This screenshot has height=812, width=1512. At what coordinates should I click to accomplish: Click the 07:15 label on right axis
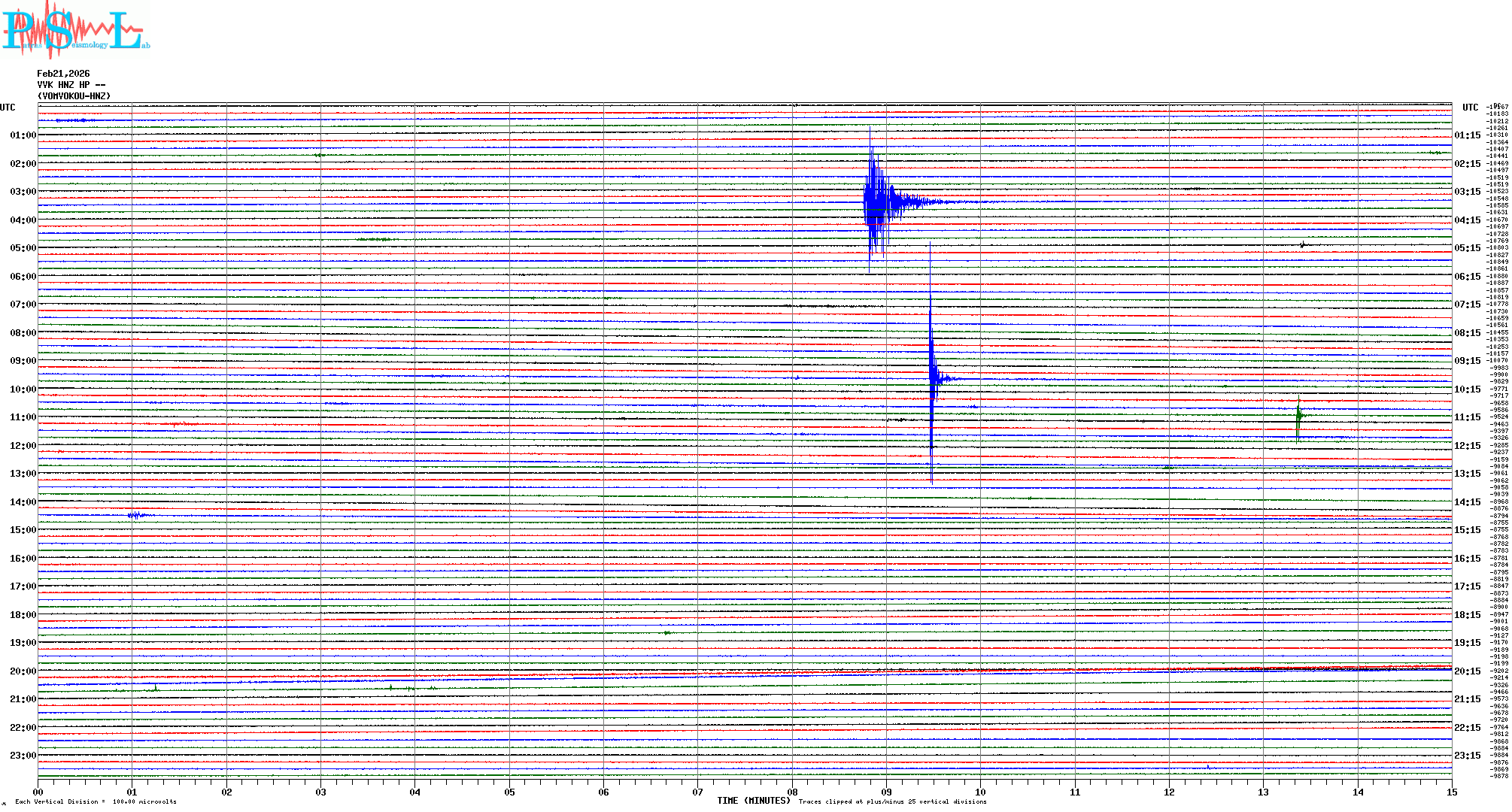(1467, 304)
